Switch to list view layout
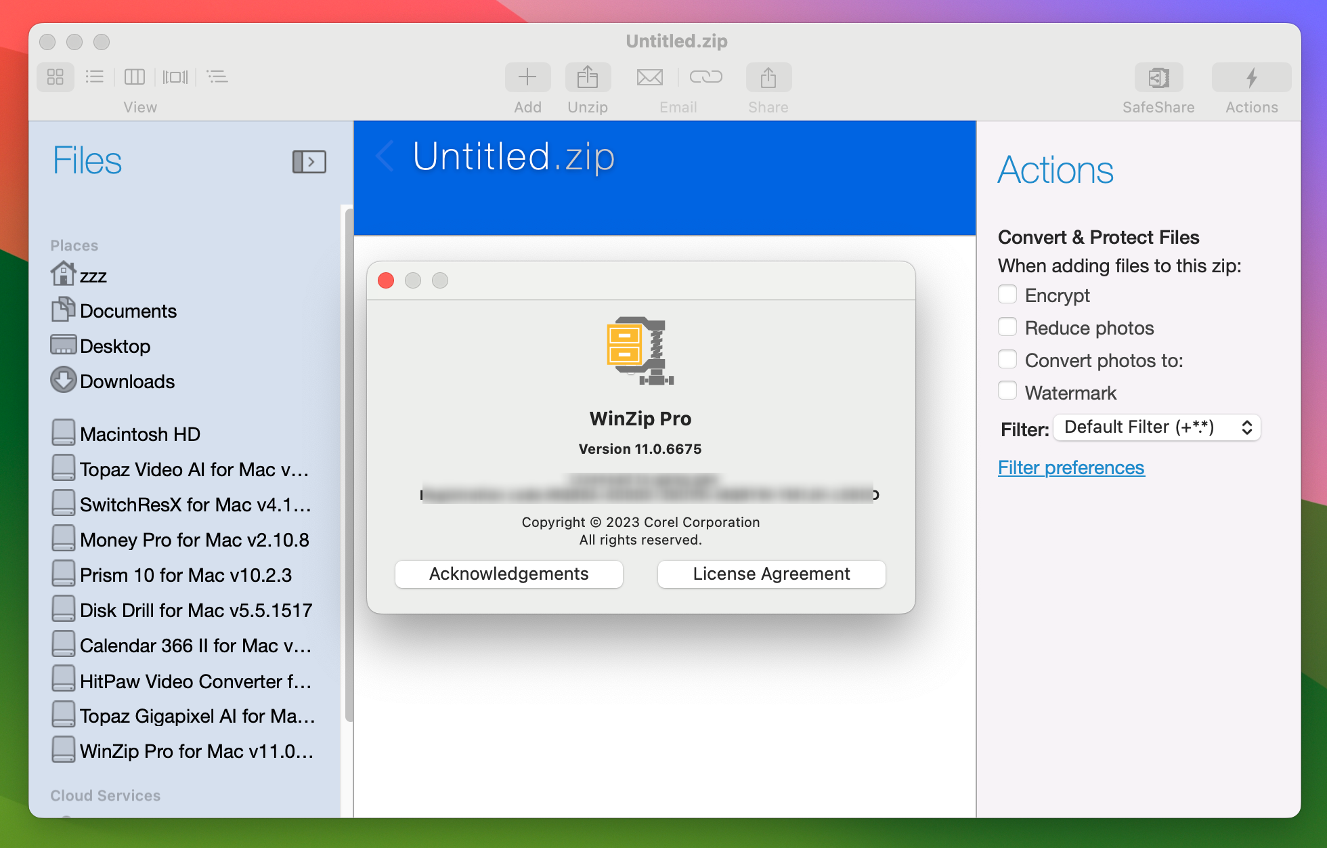The width and height of the screenshot is (1327, 848). point(95,77)
